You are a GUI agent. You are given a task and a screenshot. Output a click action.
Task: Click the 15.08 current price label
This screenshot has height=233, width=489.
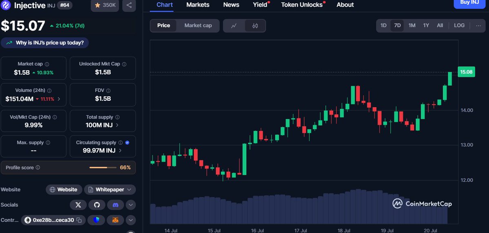click(x=466, y=72)
